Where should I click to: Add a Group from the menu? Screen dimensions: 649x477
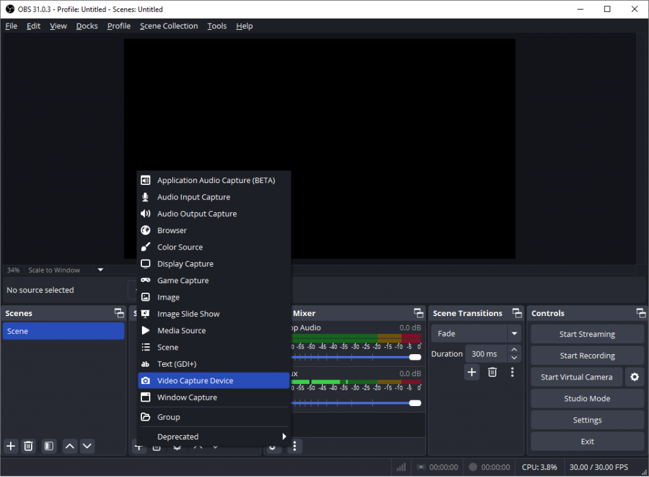214,417
